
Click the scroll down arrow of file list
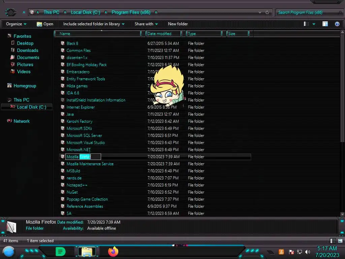[342, 214]
